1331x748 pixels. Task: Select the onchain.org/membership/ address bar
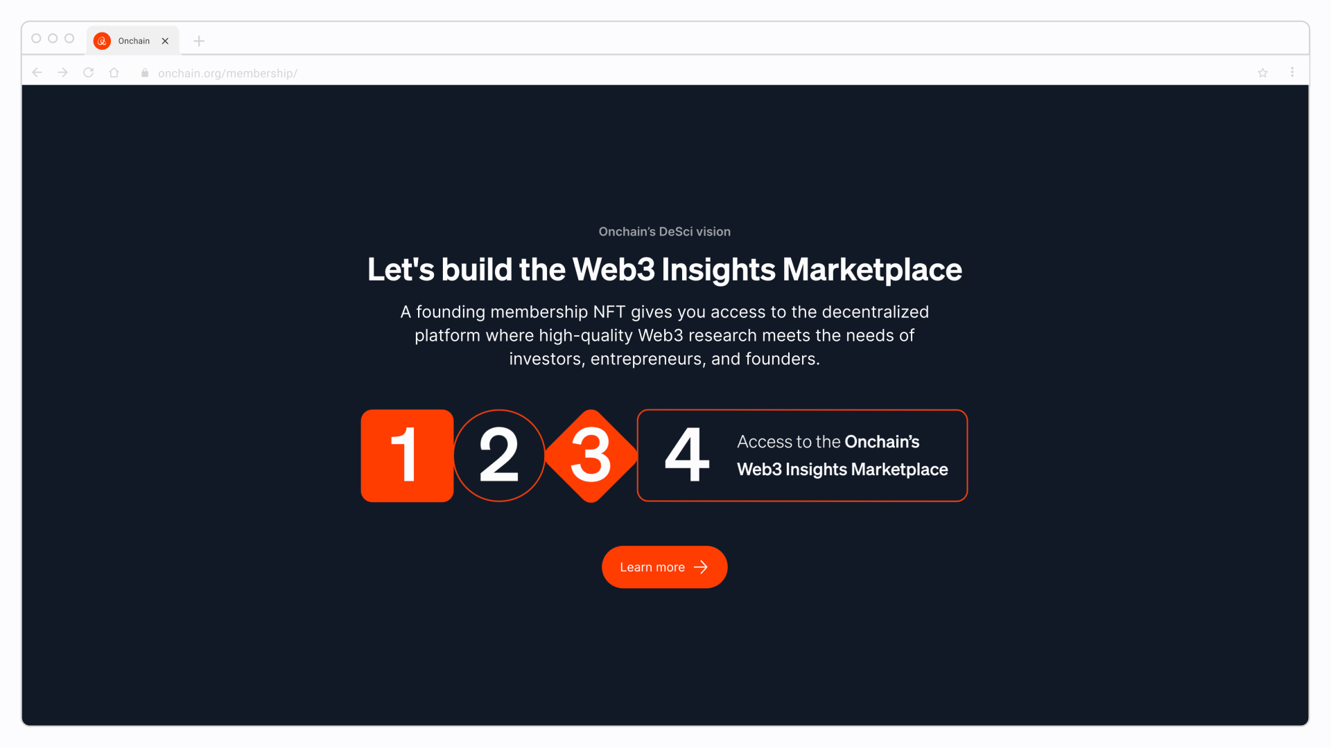pos(227,73)
